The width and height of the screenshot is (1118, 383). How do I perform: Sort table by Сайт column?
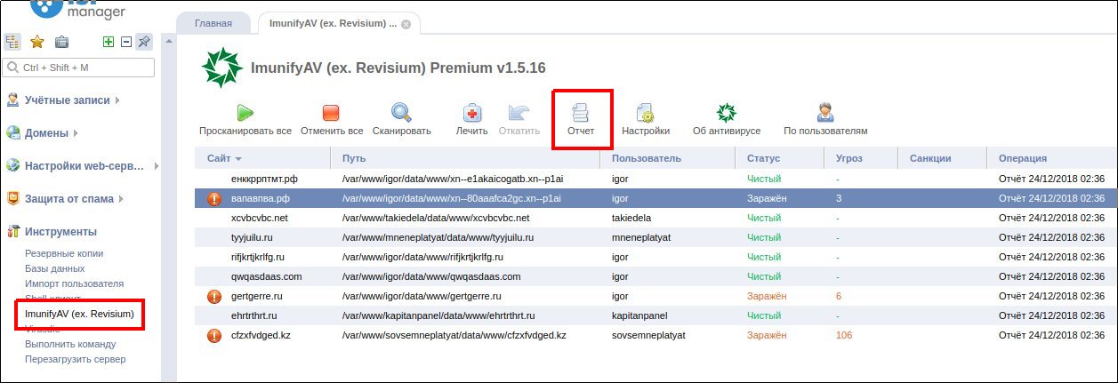pyautogui.click(x=262, y=158)
